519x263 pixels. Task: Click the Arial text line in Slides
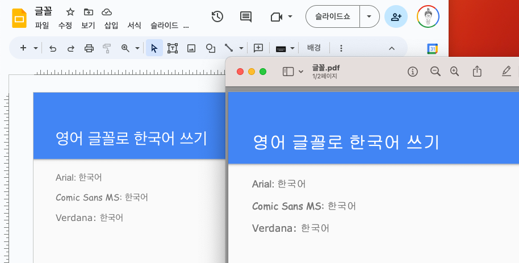coord(79,178)
